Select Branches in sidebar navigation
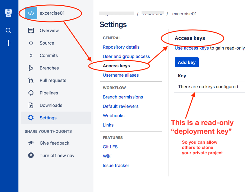Viewport: 245px width, 192px height. click(x=56, y=68)
